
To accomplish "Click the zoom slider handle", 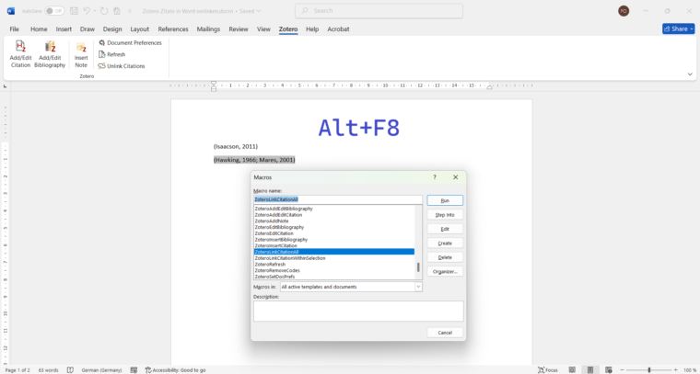I will pyautogui.click(x=648, y=370).
